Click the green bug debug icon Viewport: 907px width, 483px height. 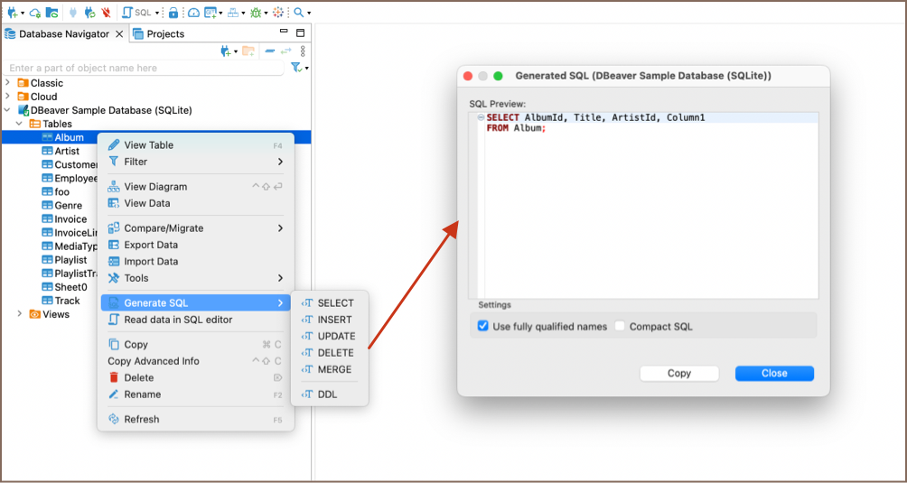[256, 13]
